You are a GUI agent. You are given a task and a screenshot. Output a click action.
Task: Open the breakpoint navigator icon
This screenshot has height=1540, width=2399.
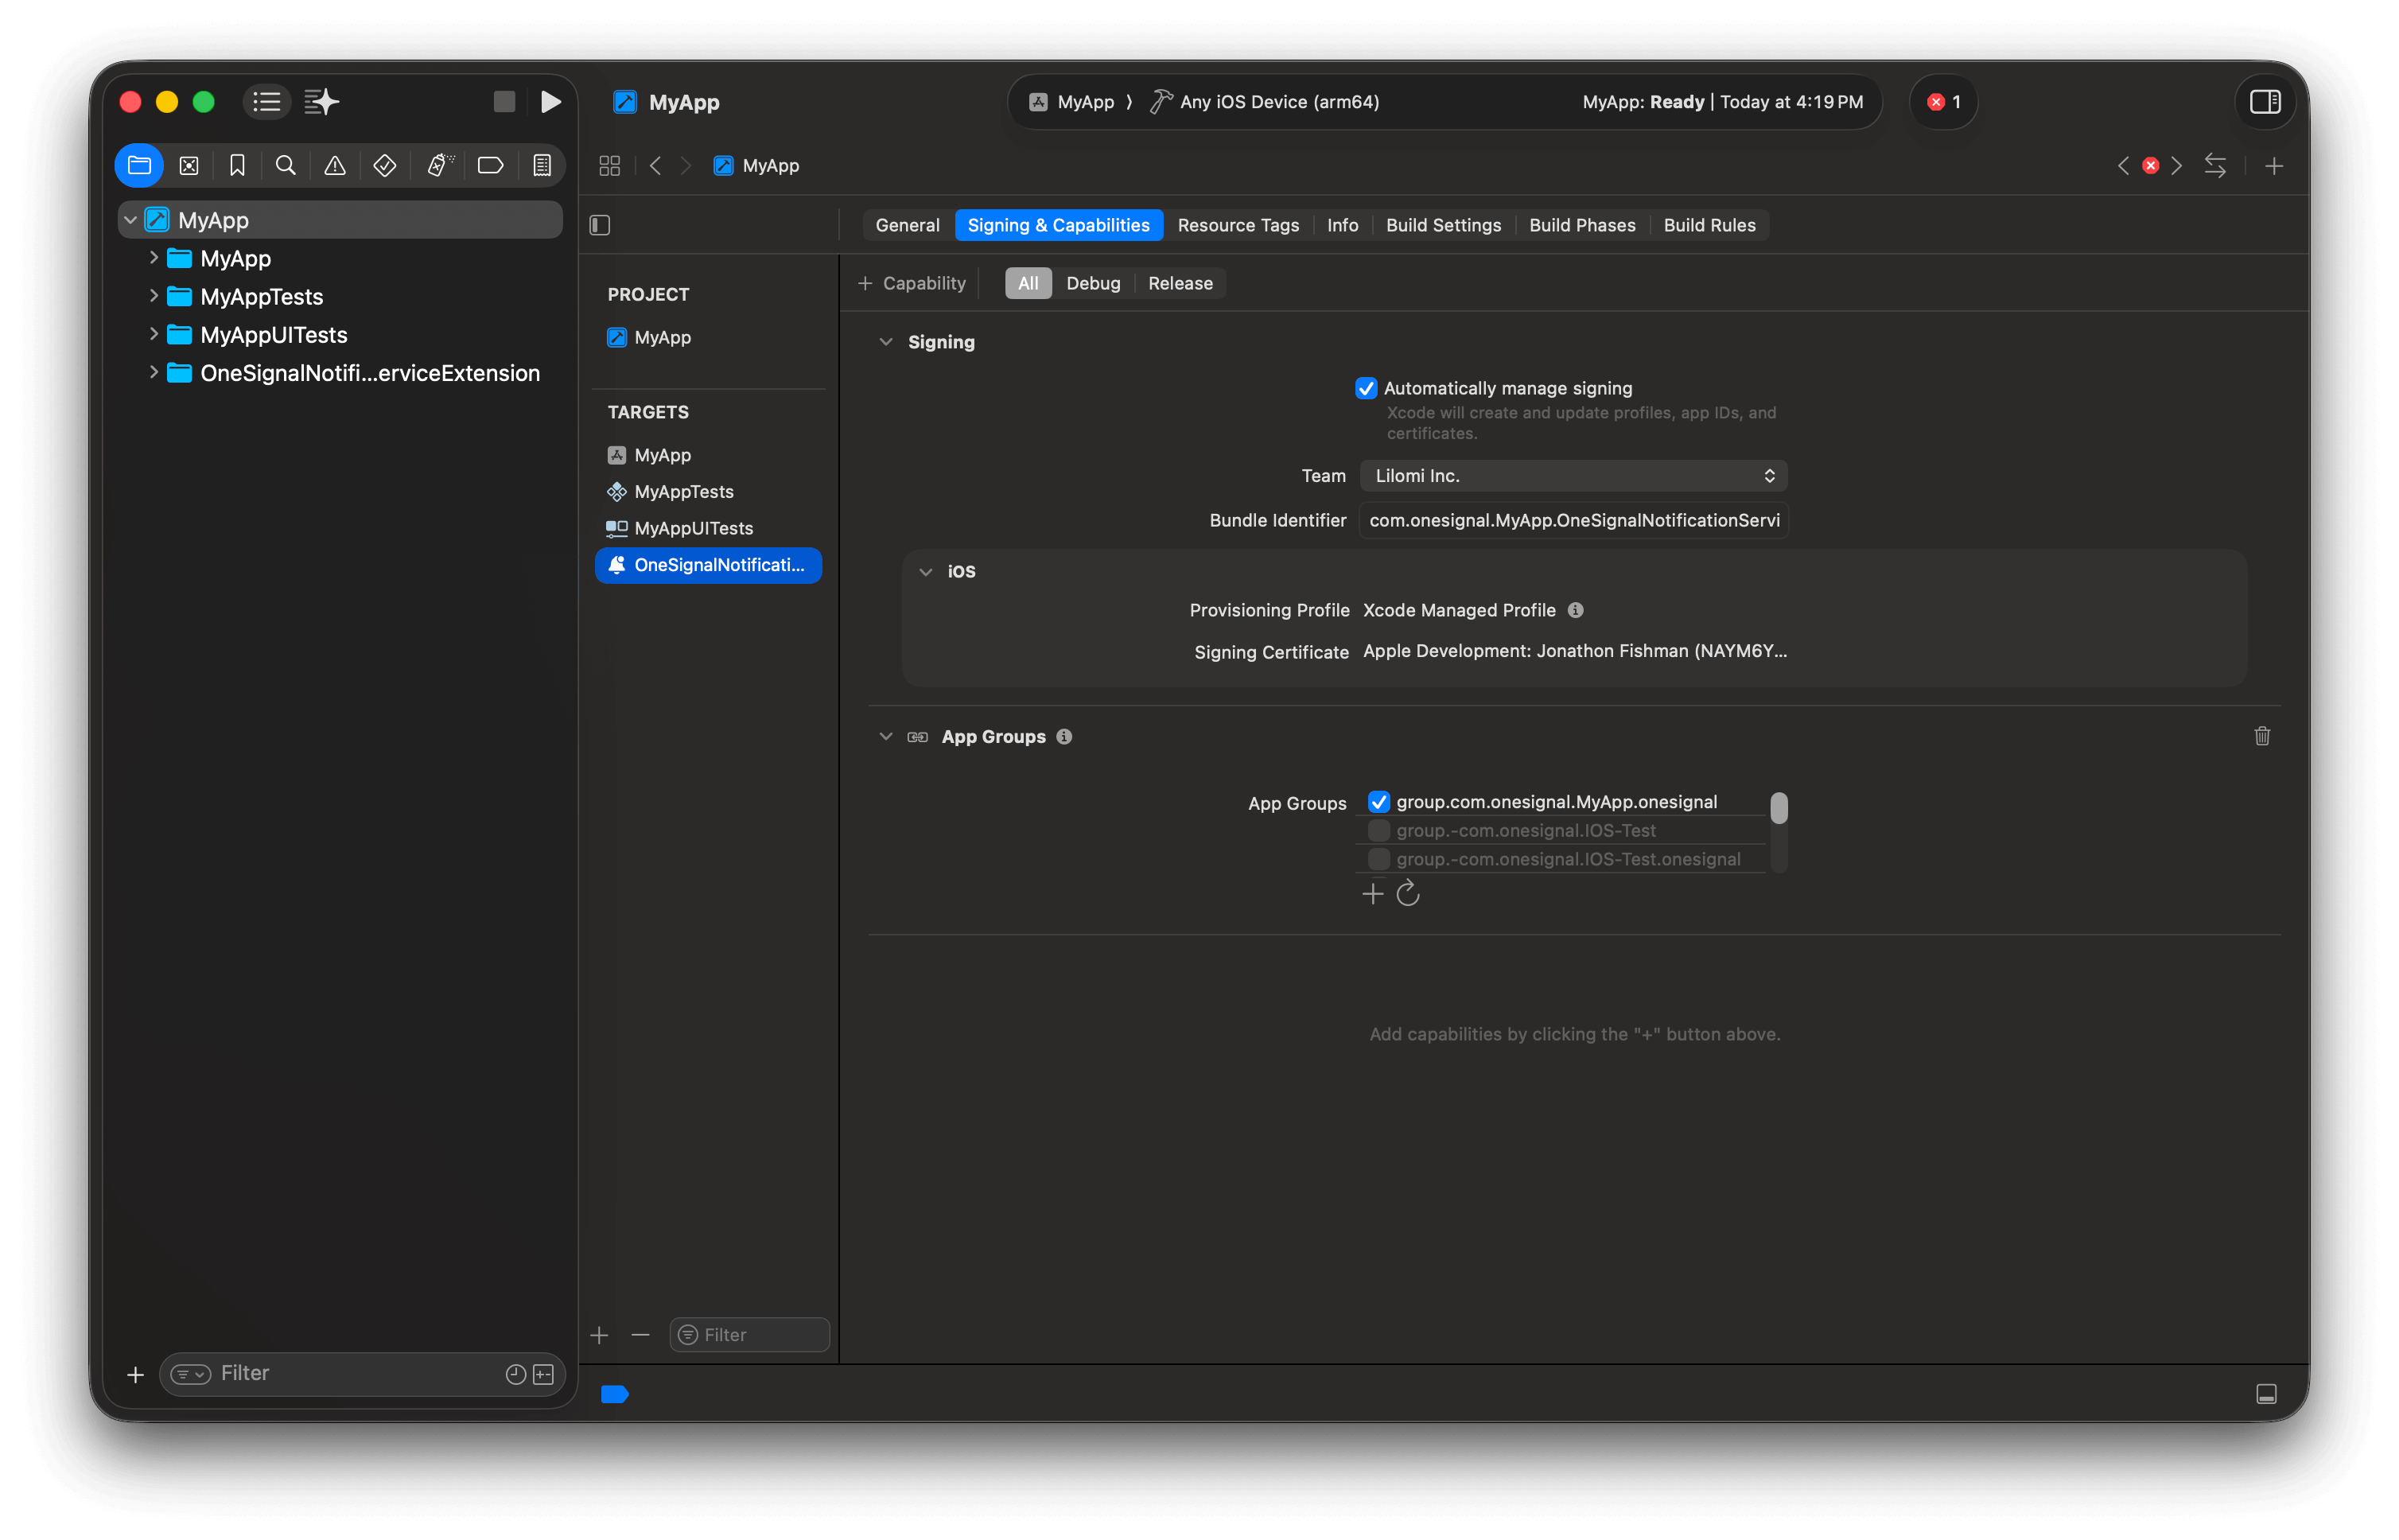coord(490,166)
